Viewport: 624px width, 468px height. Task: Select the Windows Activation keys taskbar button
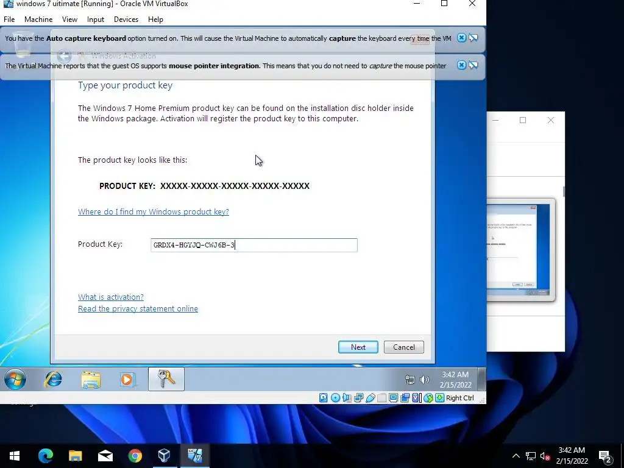click(166, 379)
